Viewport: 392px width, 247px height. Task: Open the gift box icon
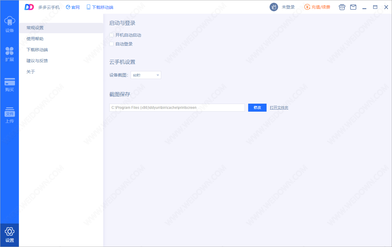click(342, 7)
